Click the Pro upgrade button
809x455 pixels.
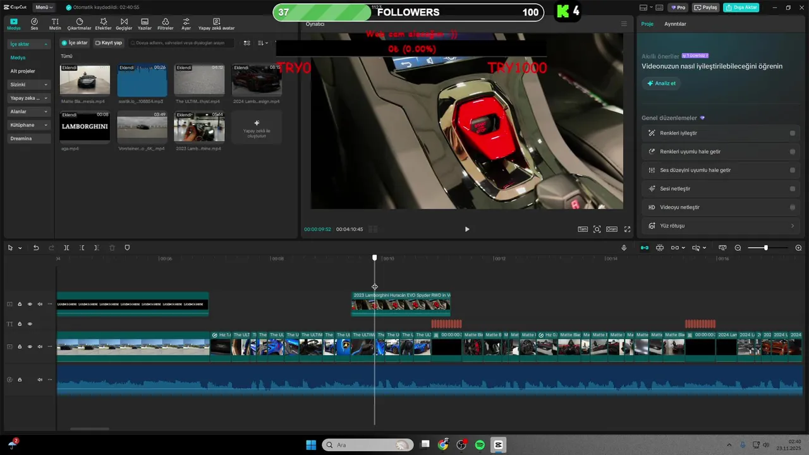pos(679,8)
